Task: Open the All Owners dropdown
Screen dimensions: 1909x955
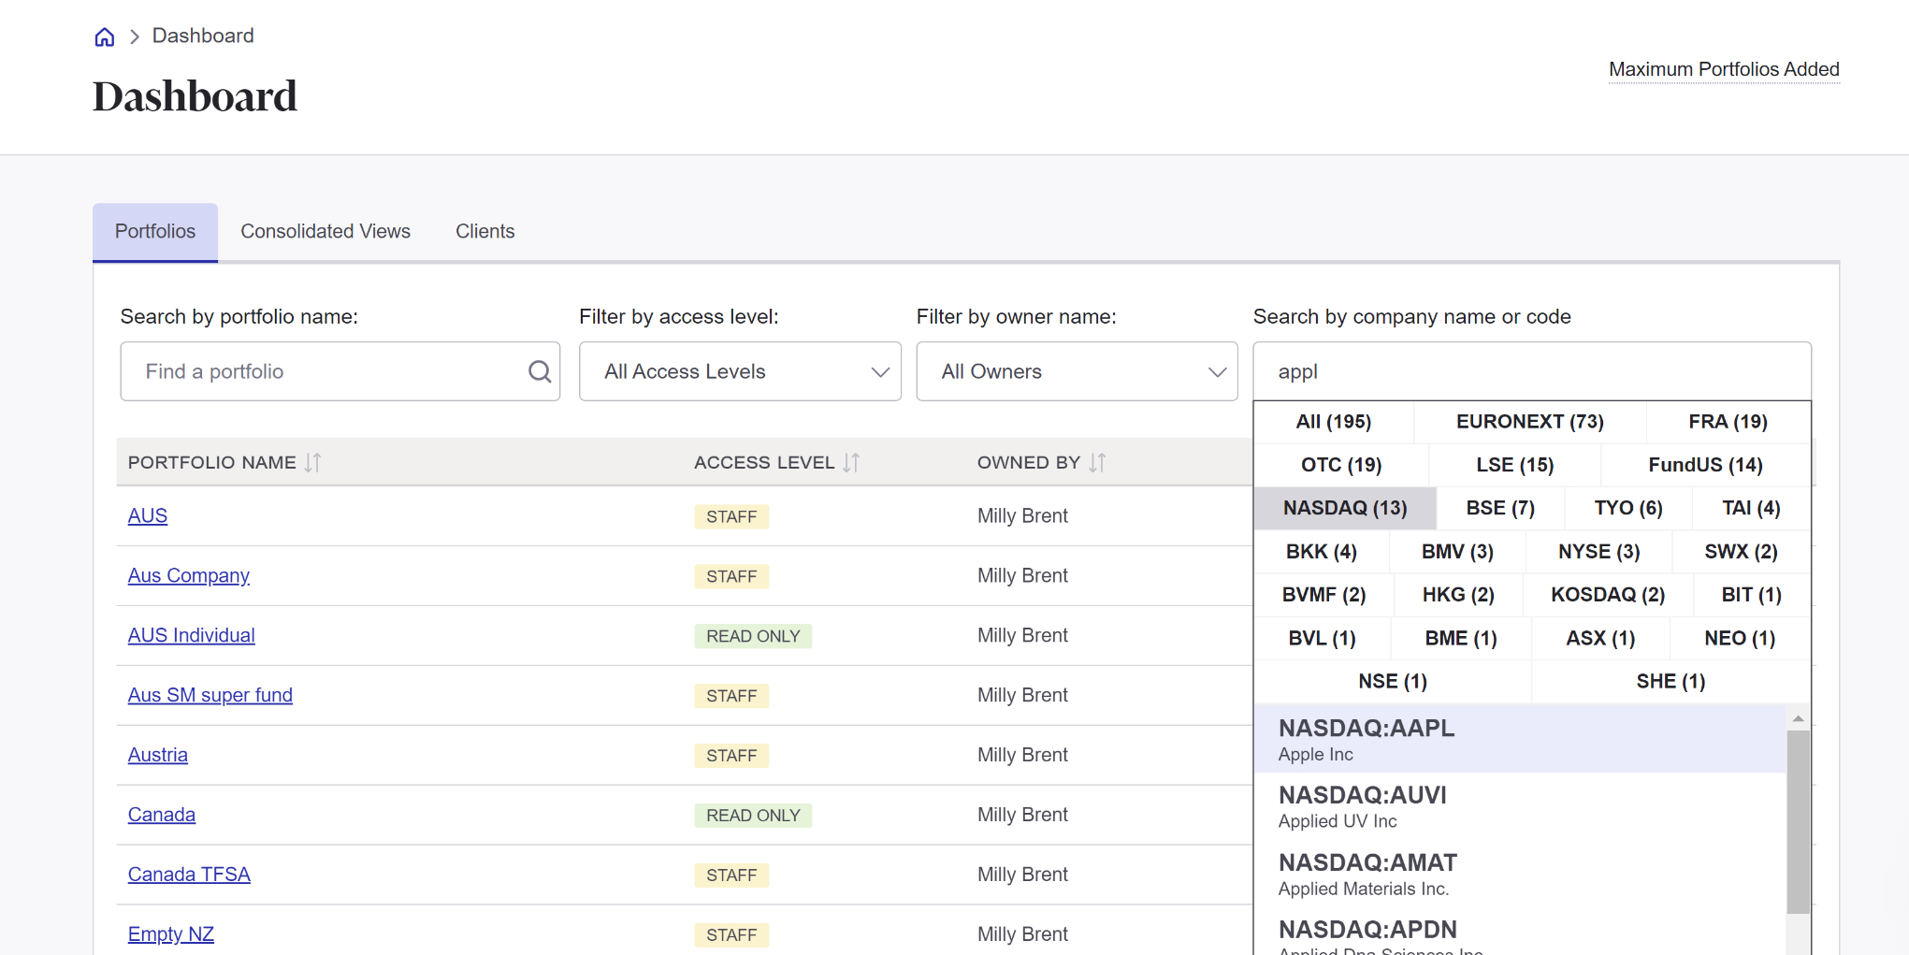Action: tap(1077, 371)
